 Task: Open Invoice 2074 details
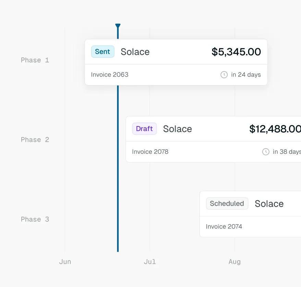click(224, 227)
